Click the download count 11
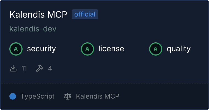This screenshot has width=209, height=110. click(24, 68)
